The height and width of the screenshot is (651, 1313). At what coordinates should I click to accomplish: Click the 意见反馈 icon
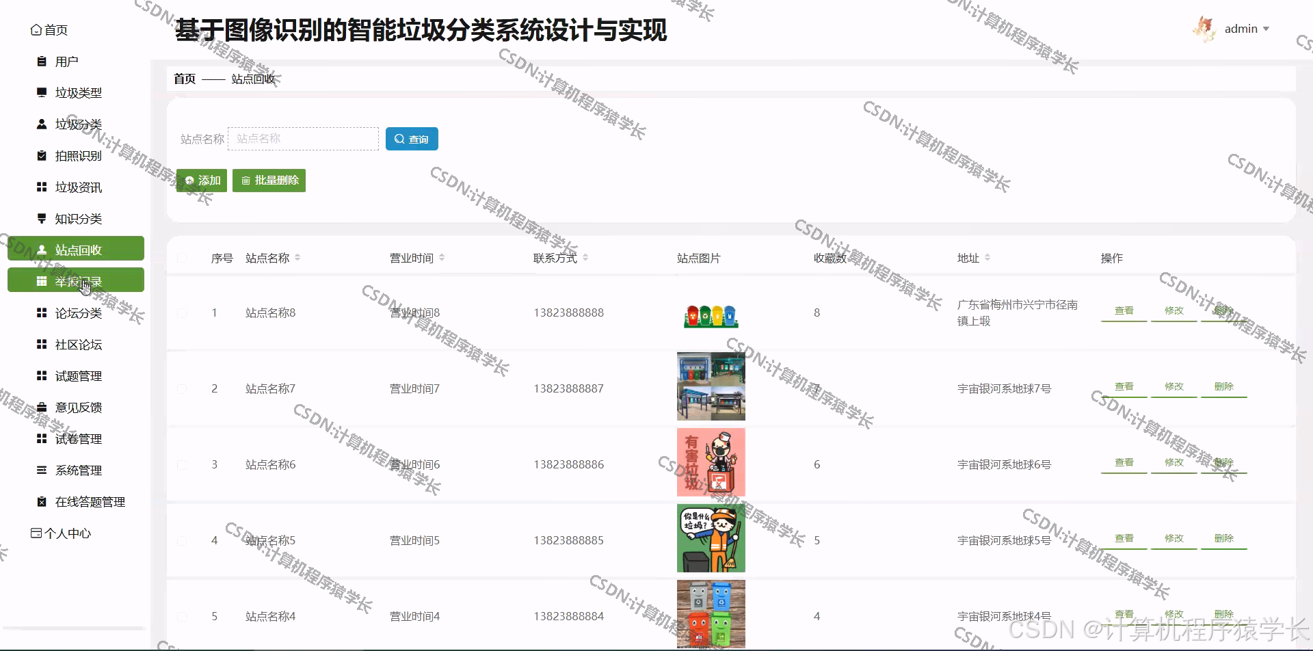pyautogui.click(x=42, y=407)
